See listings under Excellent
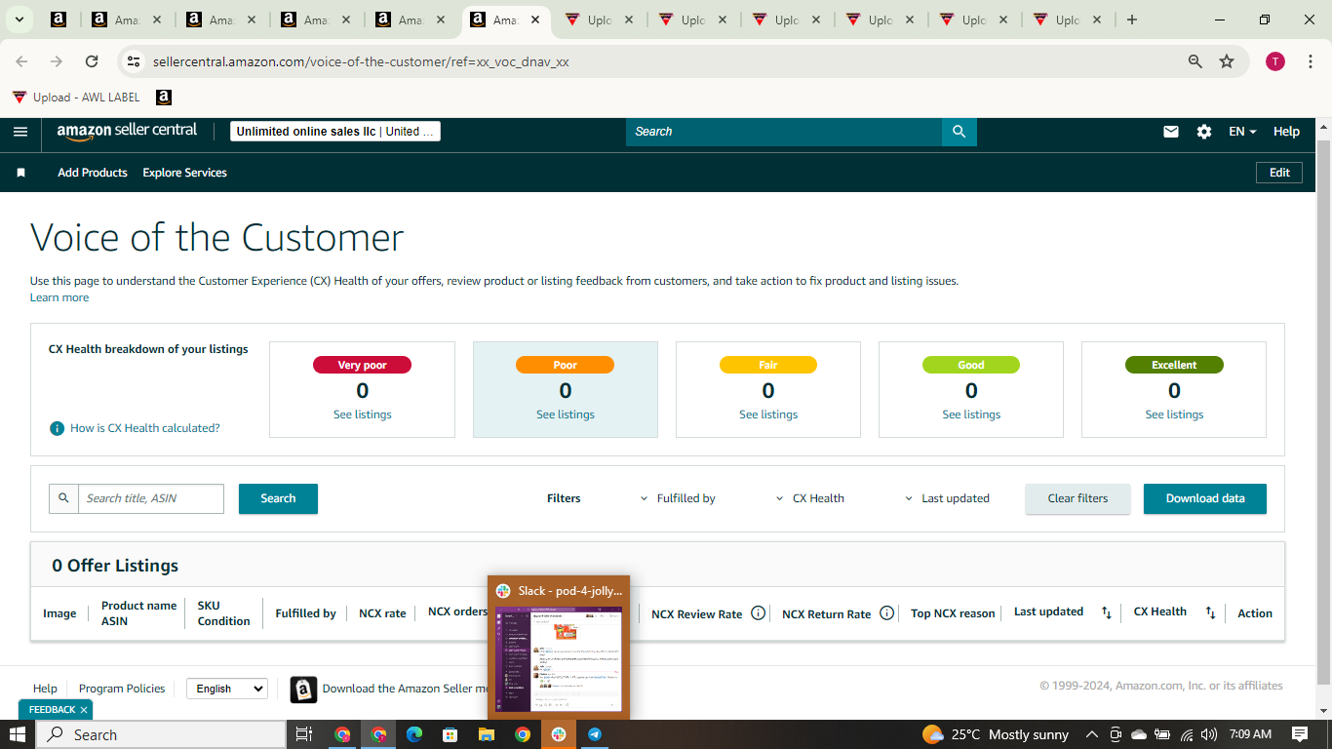This screenshot has height=749, width=1332. 1174,414
